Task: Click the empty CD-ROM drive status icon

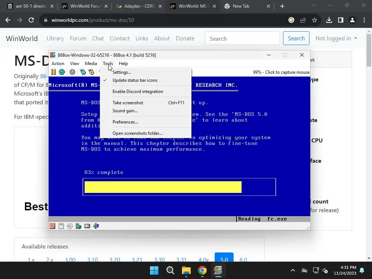Action: [x=70, y=226]
